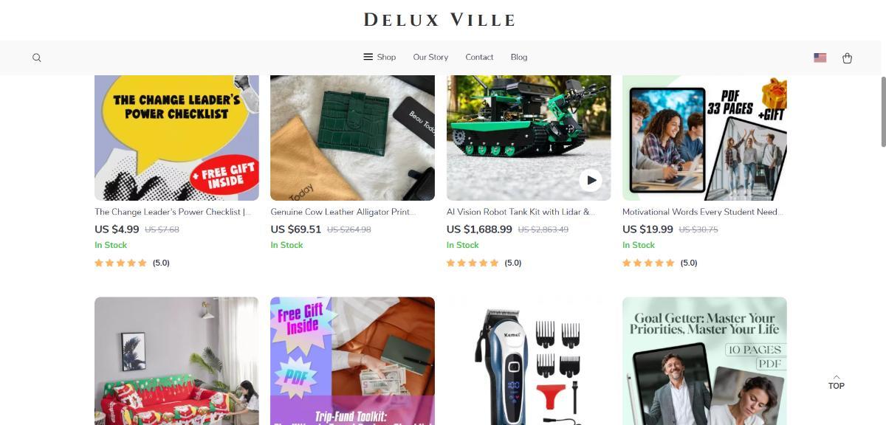
Task: Open the hamburger Shop menu
Action: [x=380, y=57]
